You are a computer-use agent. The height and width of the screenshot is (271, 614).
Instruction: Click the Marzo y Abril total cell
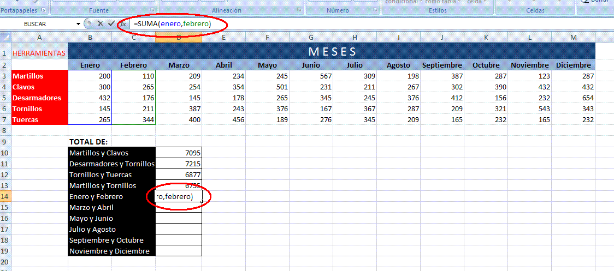[179, 207]
